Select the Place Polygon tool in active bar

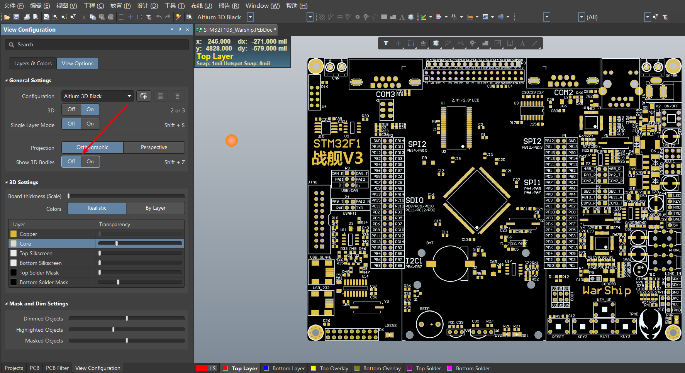(485, 43)
